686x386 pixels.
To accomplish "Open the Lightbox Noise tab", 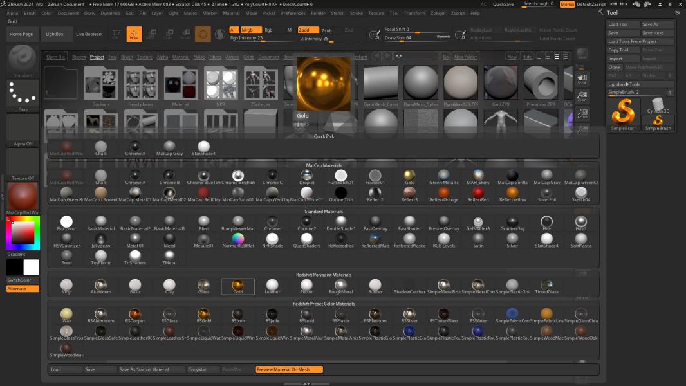I will coord(199,57).
